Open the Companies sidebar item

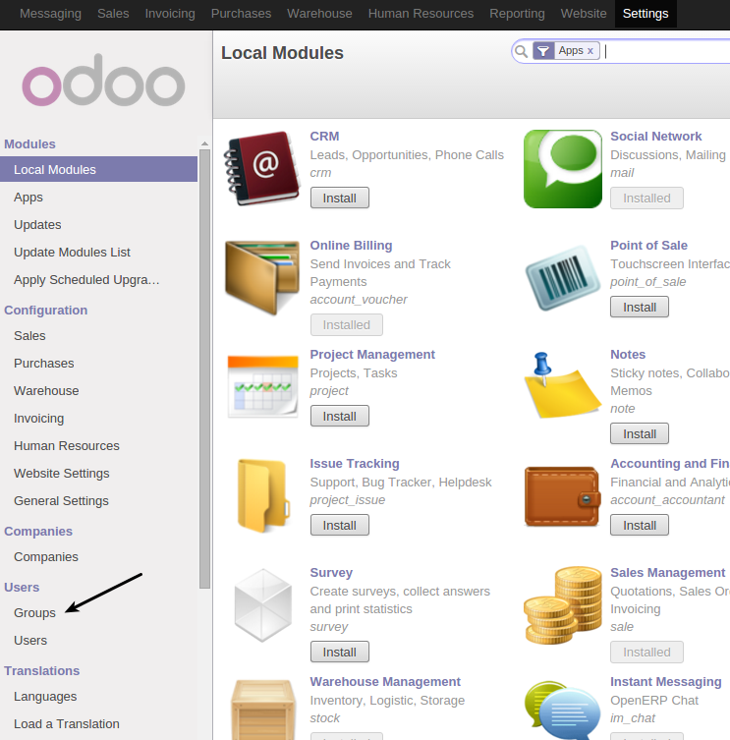46,557
